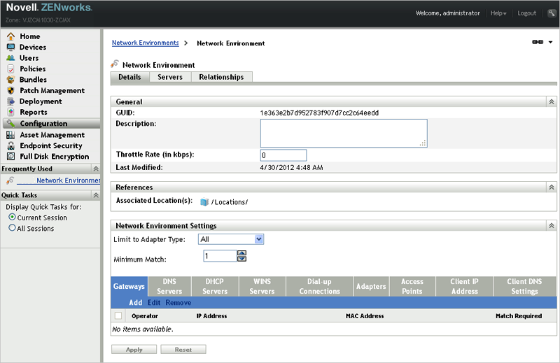This screenshot has height=363, width=560.
Task: Open Devices from the navigation icon
Action: (10, 48)
